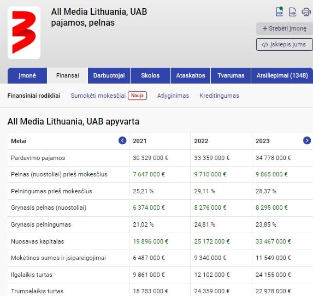The width and height of the screenshot is (313, 296).
Task: Click green value 8 295 000 €
Action: [271, 208]
